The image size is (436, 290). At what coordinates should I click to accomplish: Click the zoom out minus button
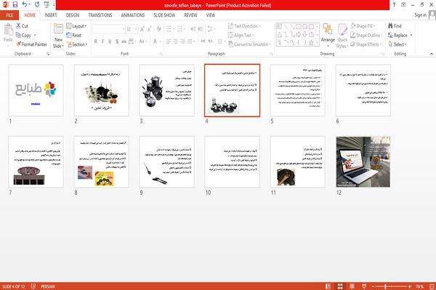pos(374,286)
